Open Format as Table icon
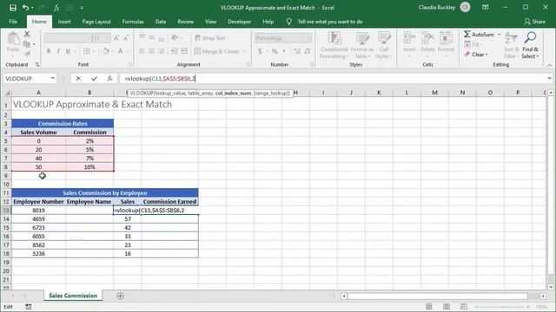This screenshot has height=312, width=556. 362,38
